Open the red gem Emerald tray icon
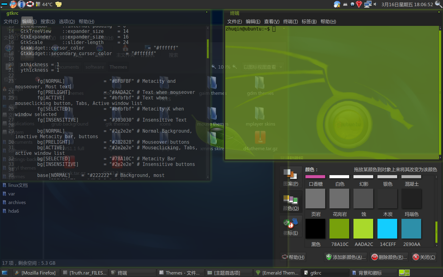This screenshot has height=277, width=443. pos(359,4)
